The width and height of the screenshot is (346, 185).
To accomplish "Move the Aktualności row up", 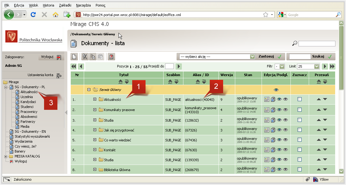I will 319,99.
